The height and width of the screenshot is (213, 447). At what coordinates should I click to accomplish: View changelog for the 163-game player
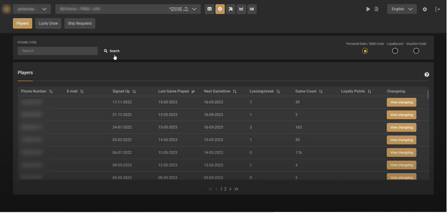pyautogui.click(x=401, y=127)
